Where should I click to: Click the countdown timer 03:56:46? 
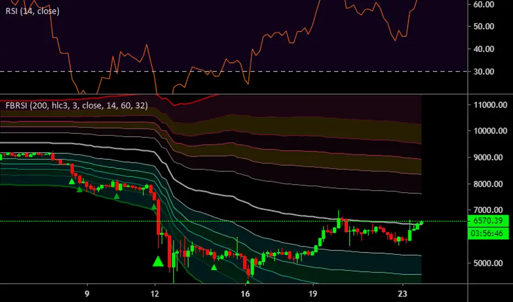click(x=488, y=233)
